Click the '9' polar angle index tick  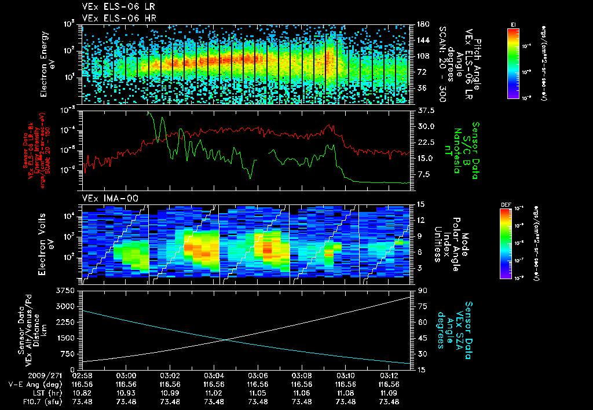point(419,236)
